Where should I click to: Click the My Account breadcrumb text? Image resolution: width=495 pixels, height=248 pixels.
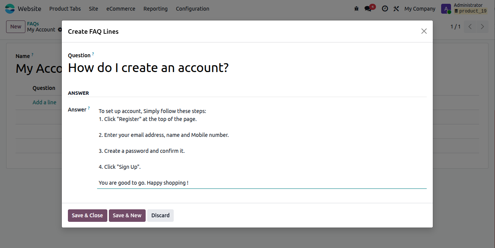(x=41, y=30)
